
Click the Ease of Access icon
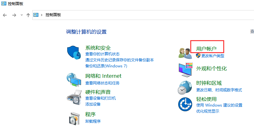(x=185, y=104)
